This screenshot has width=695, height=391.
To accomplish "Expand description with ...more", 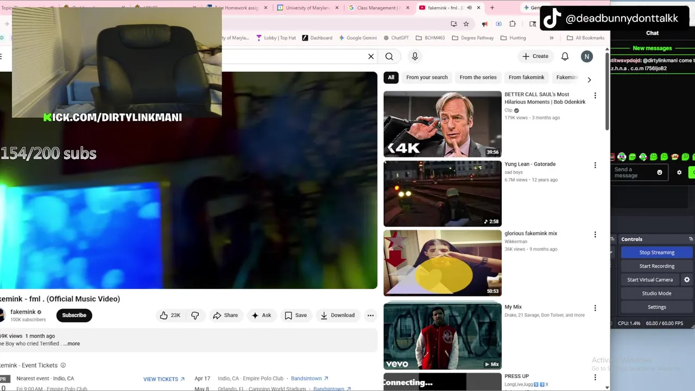I will click(71, 344).
